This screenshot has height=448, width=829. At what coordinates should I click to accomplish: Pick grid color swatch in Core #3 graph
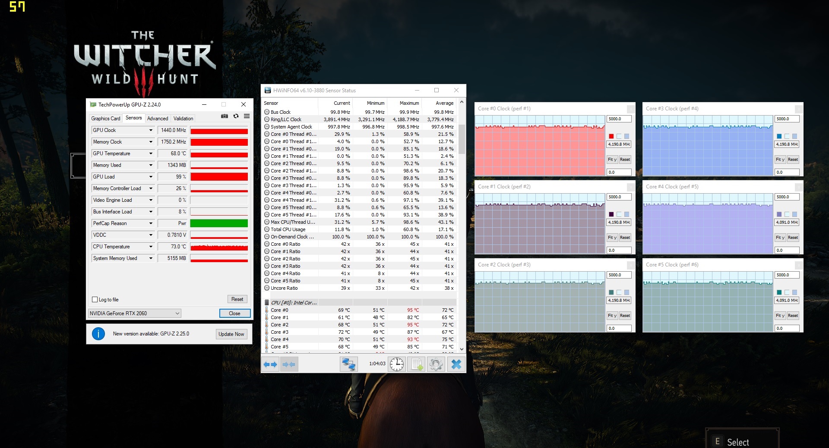point(794,136)
